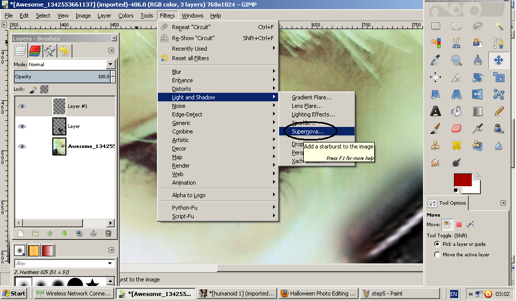Click the Windows Start button
The width and height of the screenshot is (516, 301).
click(14, 293)
